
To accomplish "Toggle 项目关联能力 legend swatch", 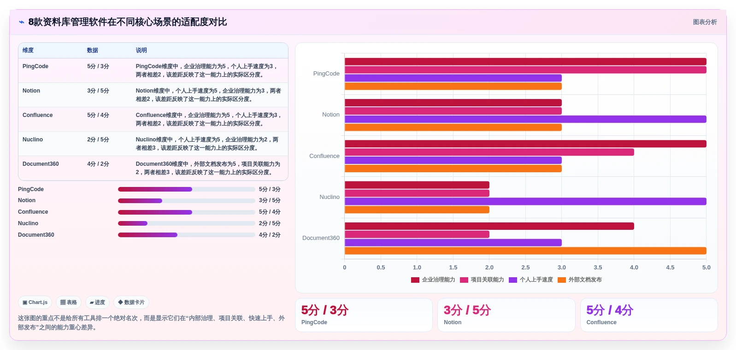I will coord(464,280).
